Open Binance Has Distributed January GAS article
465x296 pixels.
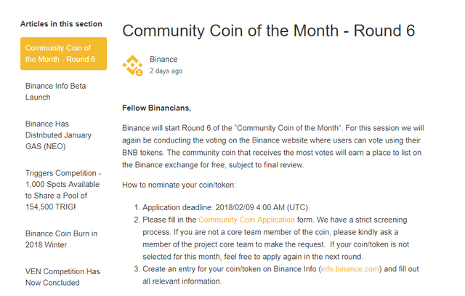pyautogui.click(x=58, y=135)
